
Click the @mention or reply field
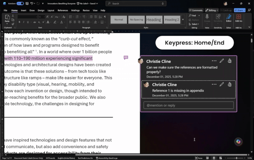click(x=189, y=105)
